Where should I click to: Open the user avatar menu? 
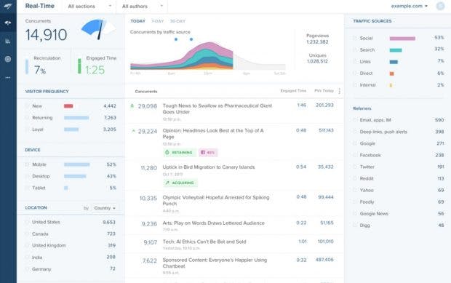440,6
